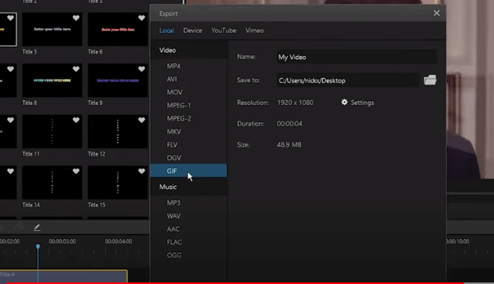494x284 pixels.
Task: Favorite the Title 5 template heart
Action: click(76, 18)
